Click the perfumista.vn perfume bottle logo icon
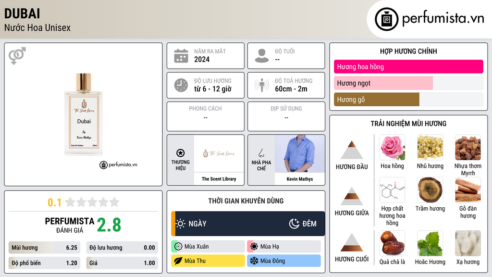Viewport: 492px width, 277px height. coord(386,19)
